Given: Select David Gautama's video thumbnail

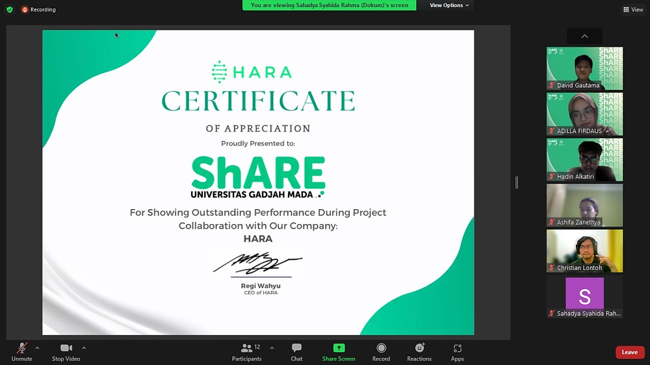Looking at the screenshot, I should [584, 68].
